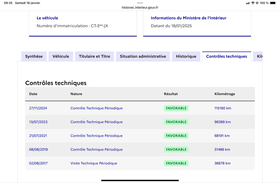Open the Historique tab
The height and width of the screenshot is (183, 280).
(x=186, y=56)
